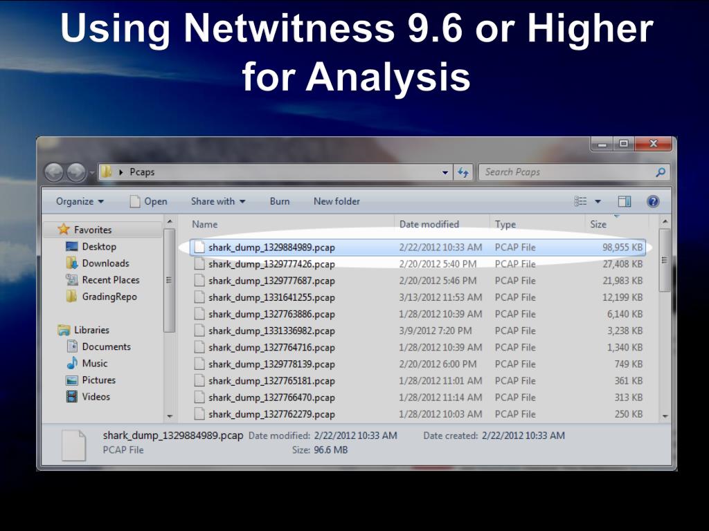Click the Date modified value in details pane
This screenshot has height=531, width=709.
pyautogui.click(x=355, y=436)
